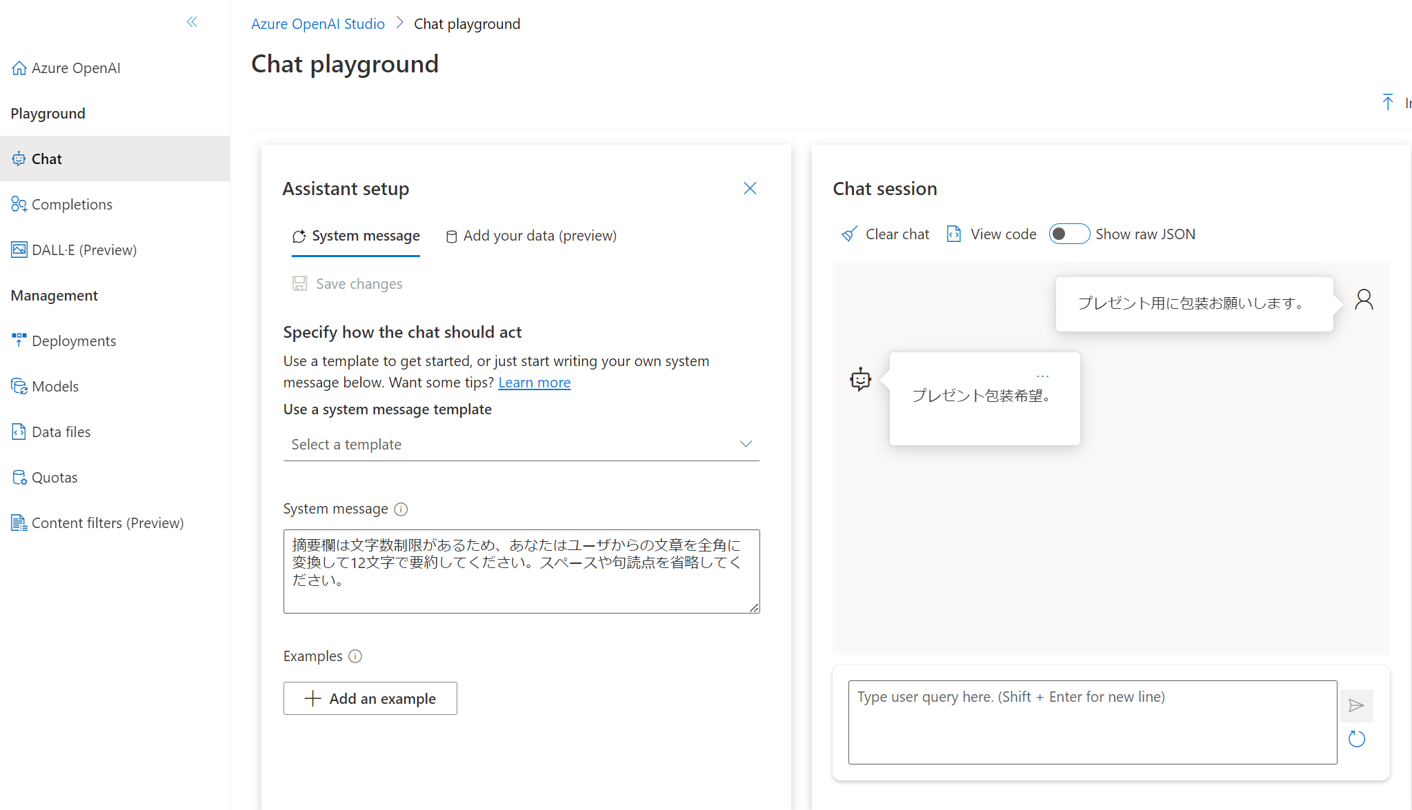Click the Add an example button
Viewport: 1412px width, 810px height.
click(x=370, y=698)
